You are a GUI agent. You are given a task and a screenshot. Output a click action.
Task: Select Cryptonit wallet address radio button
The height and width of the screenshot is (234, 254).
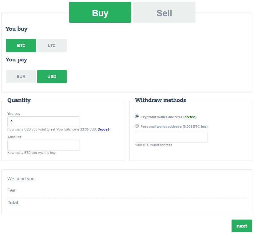[137, 116]
